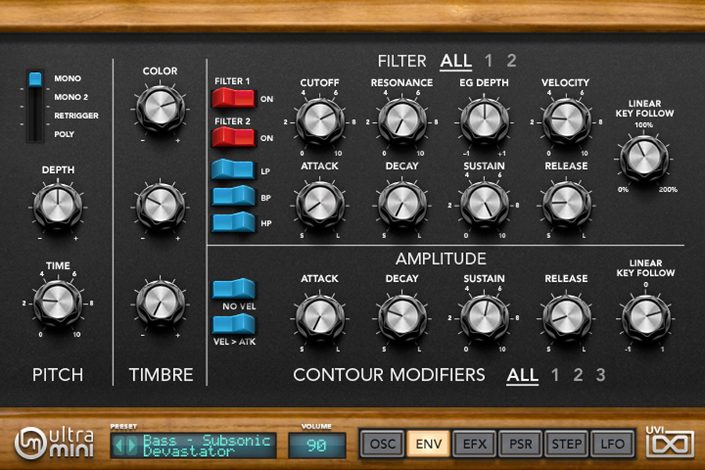Screen dimensions: 705x470
Task: Click the filter SUSTAIN knob
Action: point(484,204)
